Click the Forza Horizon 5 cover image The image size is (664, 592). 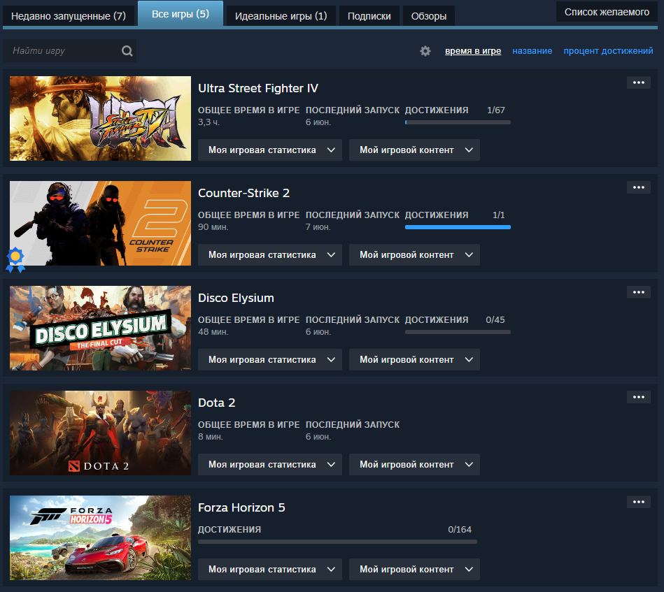(x=100, y=538)
